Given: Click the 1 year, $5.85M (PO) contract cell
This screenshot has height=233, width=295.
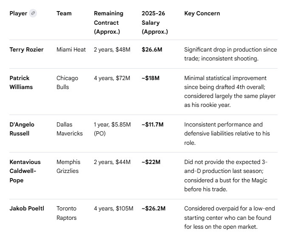Looking at the screenshot, I should click(111, 129).
